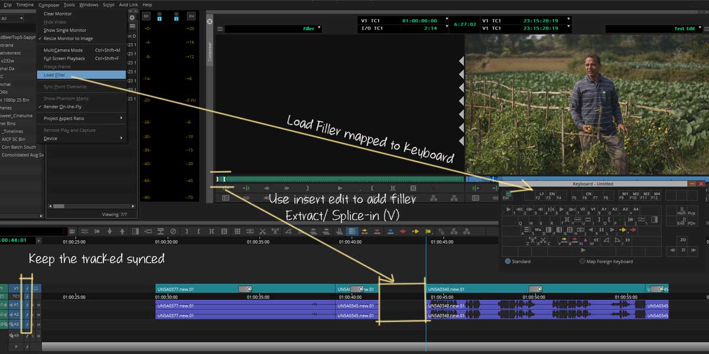
Task: Select the Standard radio button
Action: [508, 261]
